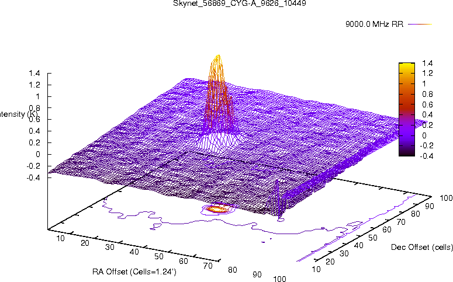Screen dimensions: 453x282
Task: Click RA Offset axis tick 10
Action: click(x=60, y=238)
